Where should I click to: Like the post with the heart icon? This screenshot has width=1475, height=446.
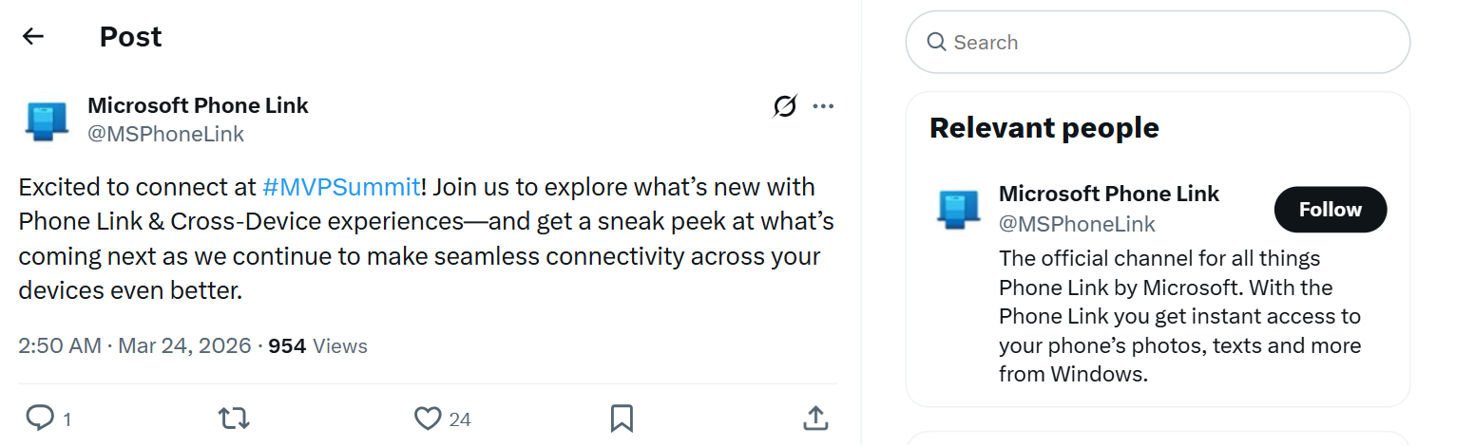(429, 418)
